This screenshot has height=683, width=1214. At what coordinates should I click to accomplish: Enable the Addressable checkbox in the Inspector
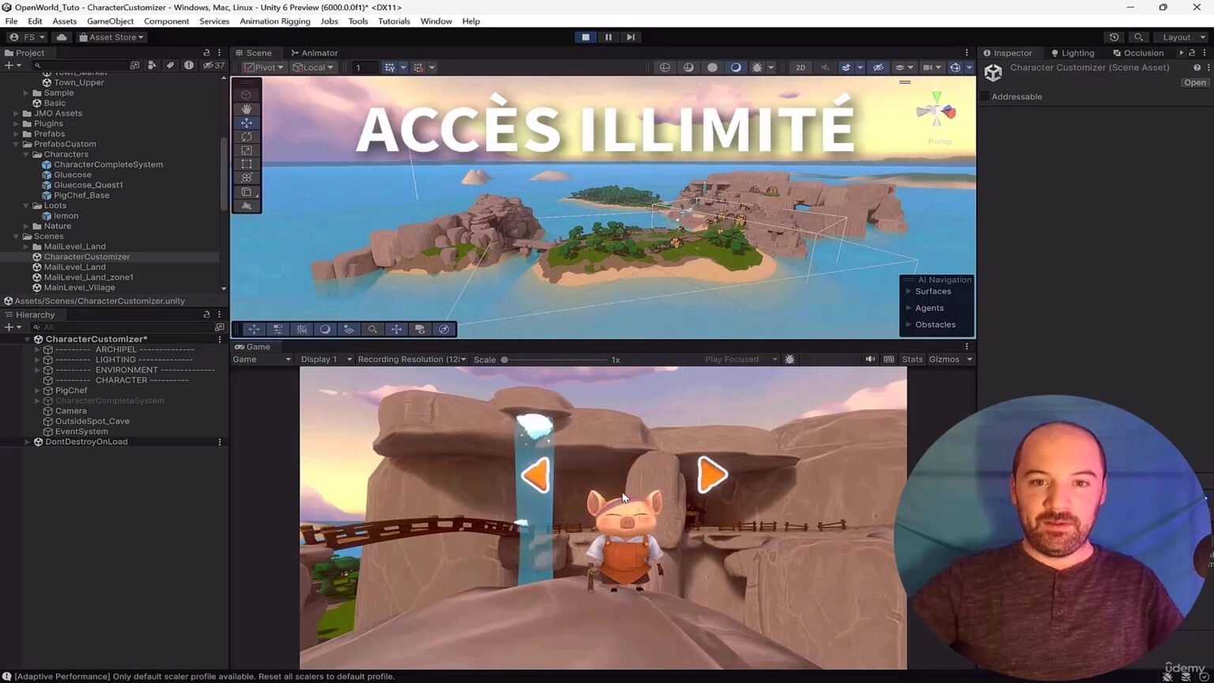pyautogui.click(x=984, y=96)
